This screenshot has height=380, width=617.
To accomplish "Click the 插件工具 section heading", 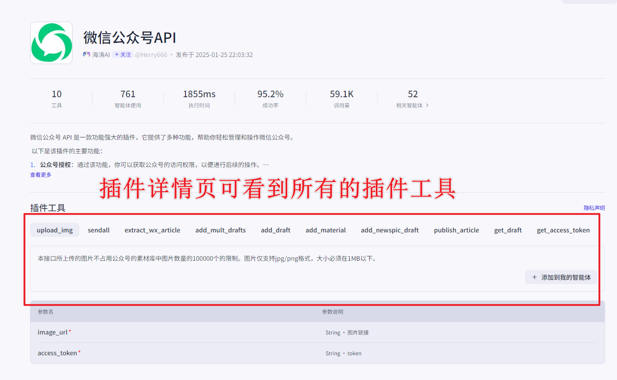I will pyautogui.click(x=48, y=208).
